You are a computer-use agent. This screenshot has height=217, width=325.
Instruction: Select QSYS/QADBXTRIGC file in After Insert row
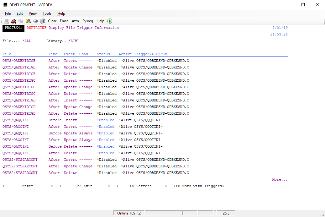(x=19, y=81)
